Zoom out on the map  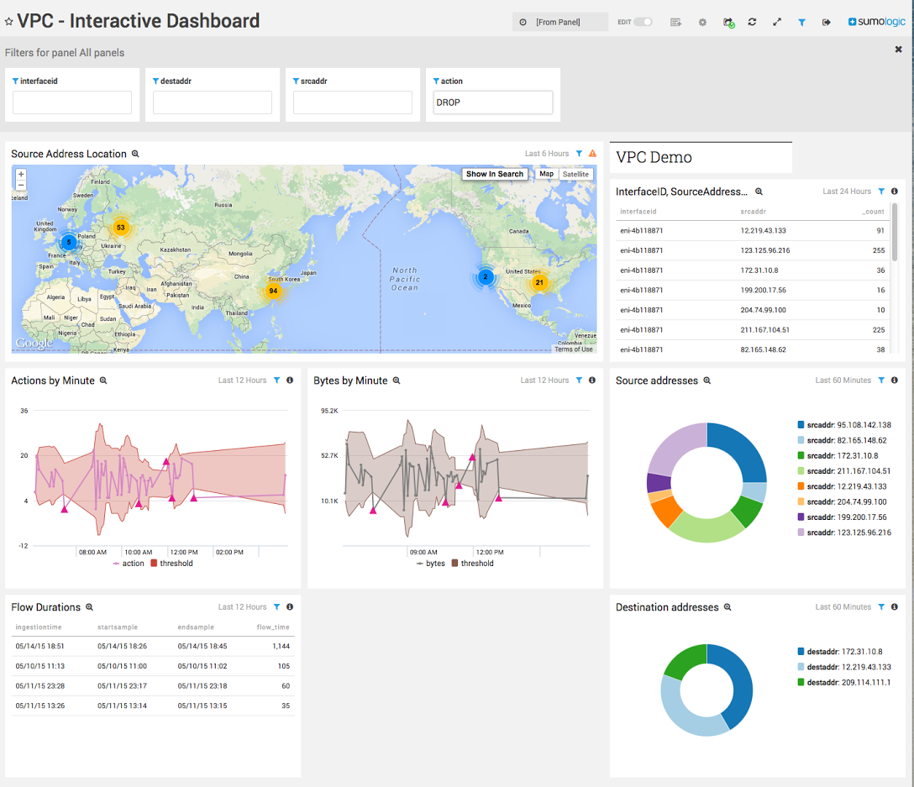coord(21,185)
